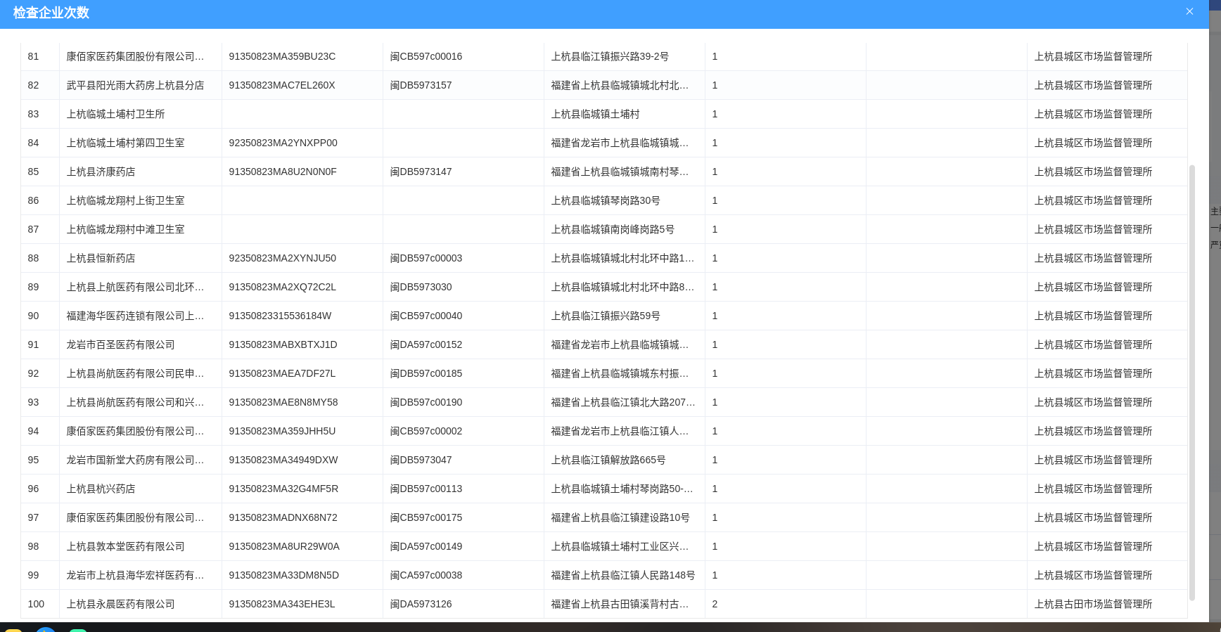Select 上杭临城土埔村卫生所 in row 83
Viewport: 1221px width, 632px height.
115,114
